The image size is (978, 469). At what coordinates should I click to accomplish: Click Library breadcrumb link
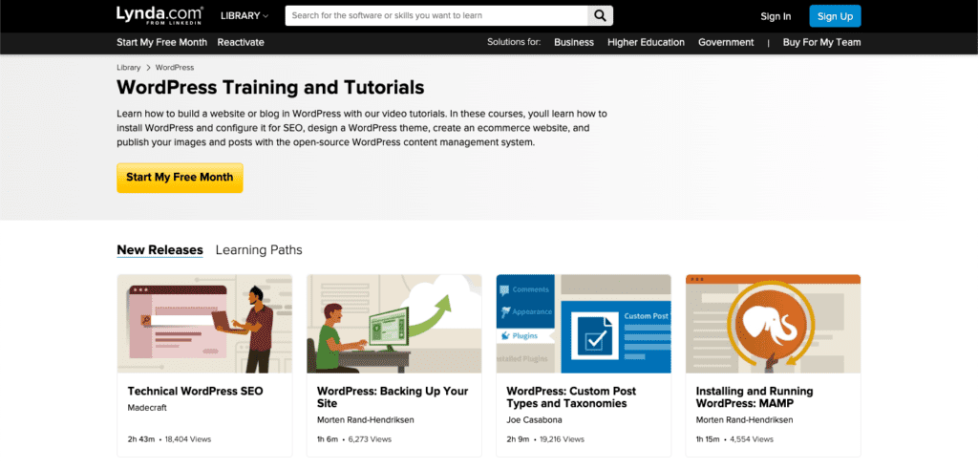coord(129,68)
